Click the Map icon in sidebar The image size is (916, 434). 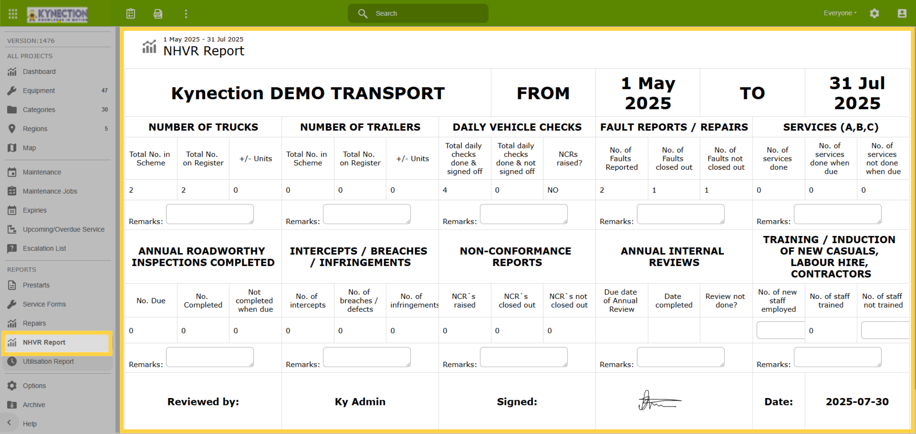[12, 148]
